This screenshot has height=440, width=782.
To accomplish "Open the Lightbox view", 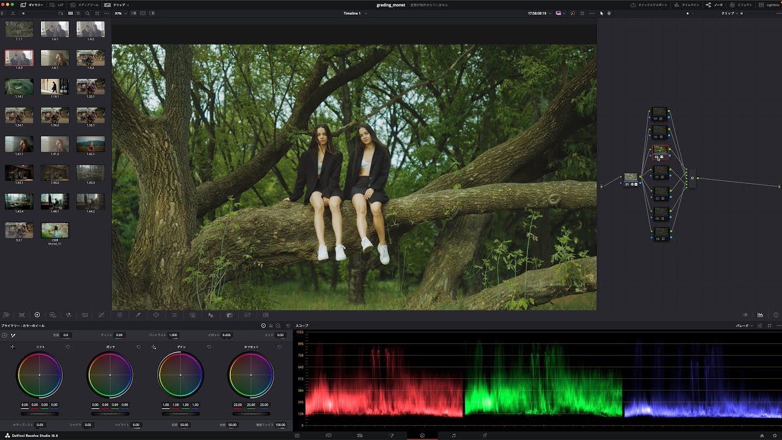I will (770, 4).
